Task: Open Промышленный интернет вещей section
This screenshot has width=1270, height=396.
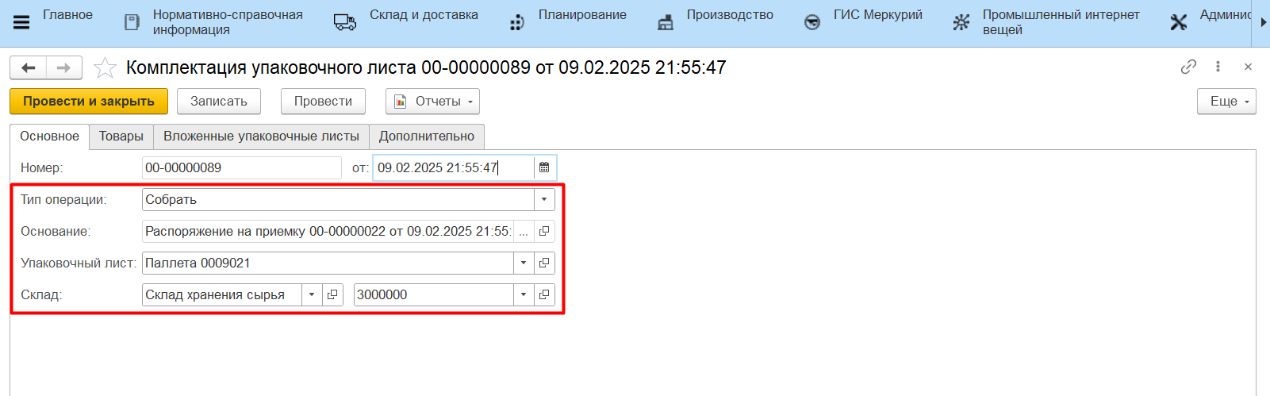Action: click(x=1061, y=22)
